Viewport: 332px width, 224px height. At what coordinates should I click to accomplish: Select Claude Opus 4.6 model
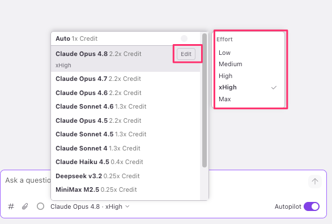[x=125, y=93]
